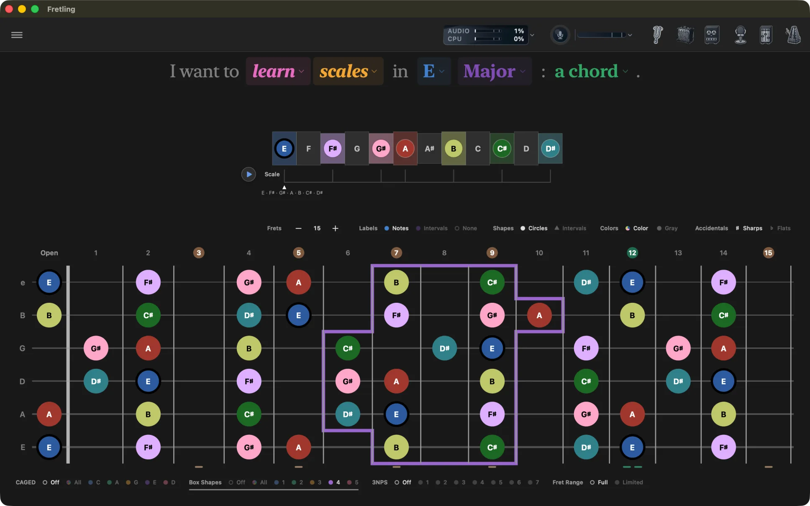The image size is (810, 506).
Task: Open the guitar amplifier tool
Action: click(685, 35)
